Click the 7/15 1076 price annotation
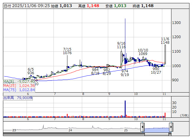This screenshot has height=139, width=193. 67,51
